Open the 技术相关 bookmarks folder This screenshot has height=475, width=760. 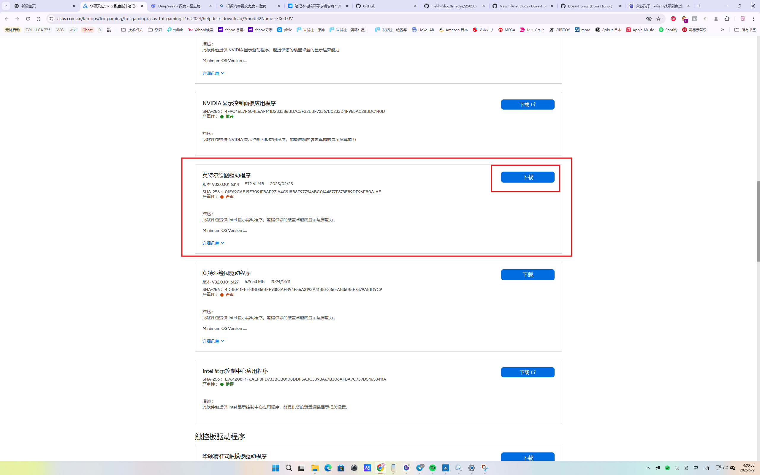point(132,30)
